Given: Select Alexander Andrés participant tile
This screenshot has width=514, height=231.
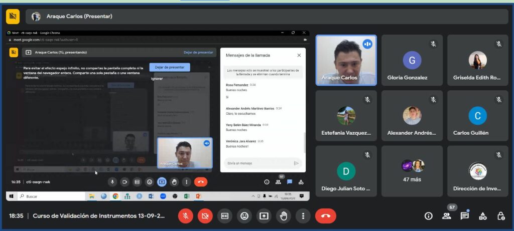Looking at the screenshot, I should pos(412,116).
